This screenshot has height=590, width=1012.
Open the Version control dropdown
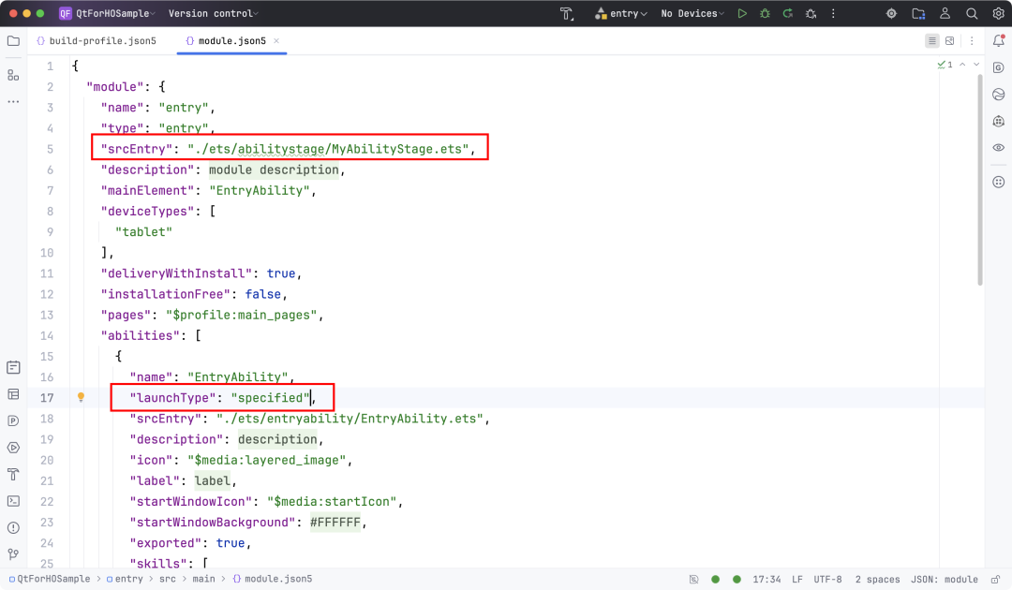(x=213, y=13)
